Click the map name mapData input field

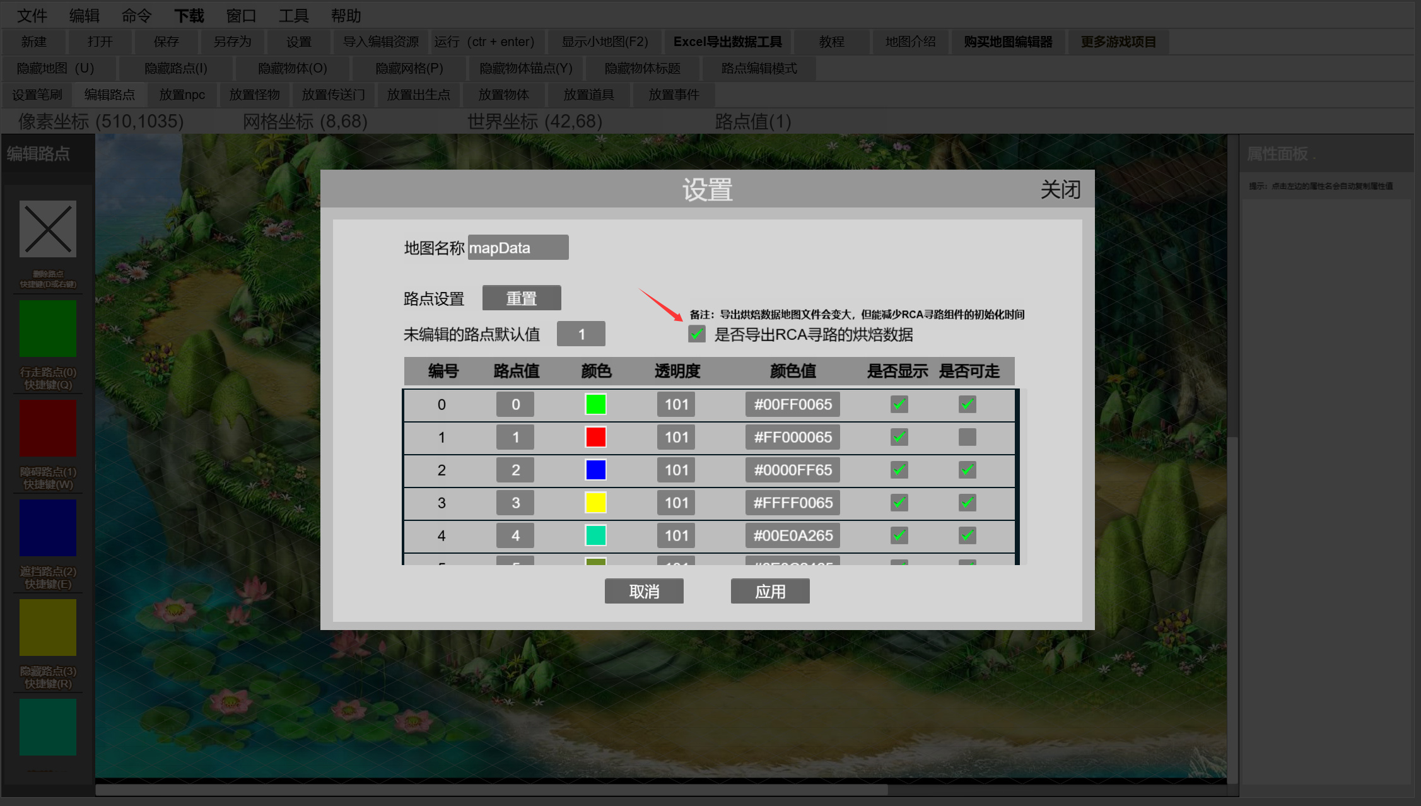point(518,248)
